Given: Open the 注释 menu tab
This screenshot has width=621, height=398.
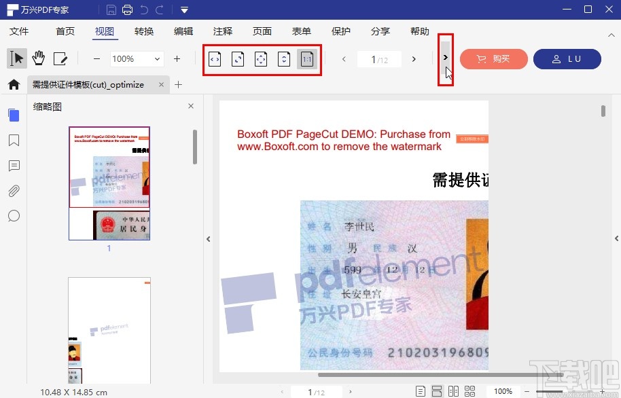Looking at the screenshot, I should coord(223,31).
